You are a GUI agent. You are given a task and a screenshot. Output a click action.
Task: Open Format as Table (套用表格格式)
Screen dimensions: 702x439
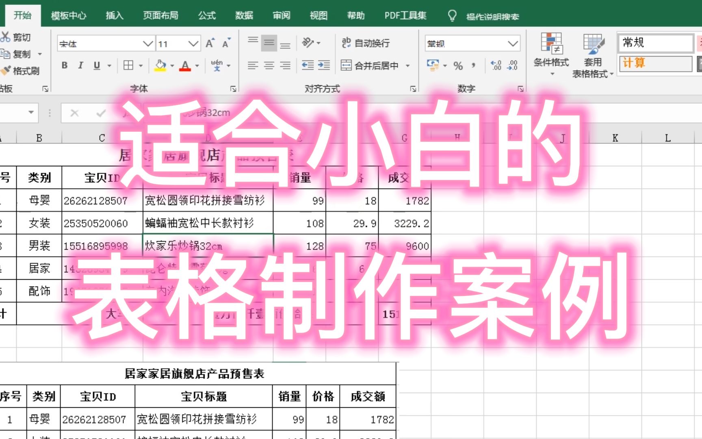click(x=593, y=55)
